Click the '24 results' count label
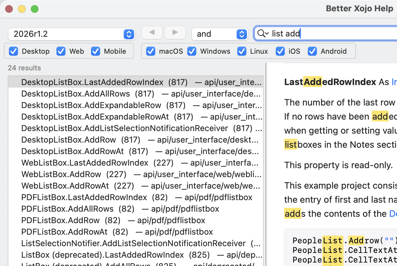 (x=24, y=68)
